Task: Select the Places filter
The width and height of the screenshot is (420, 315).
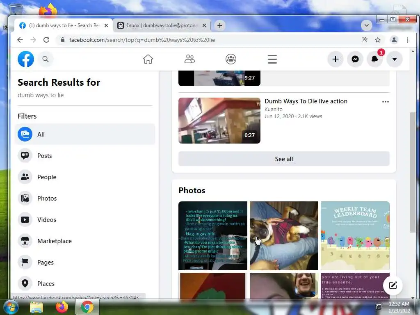Action: point(85,283)
